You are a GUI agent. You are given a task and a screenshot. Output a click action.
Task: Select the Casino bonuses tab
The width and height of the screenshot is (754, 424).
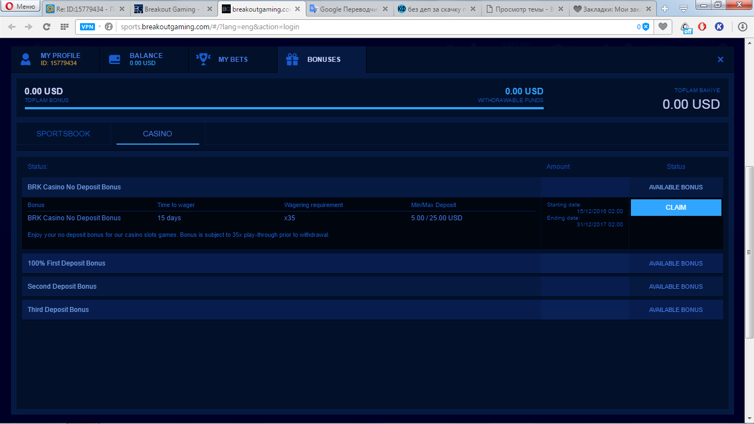pyautogui.click(x=157, y=134)
